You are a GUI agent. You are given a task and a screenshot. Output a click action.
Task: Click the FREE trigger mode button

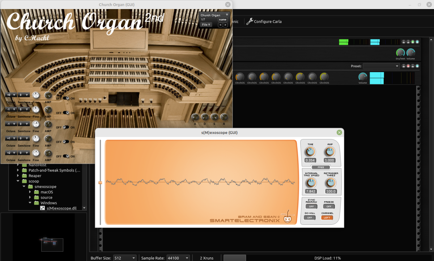321,167
